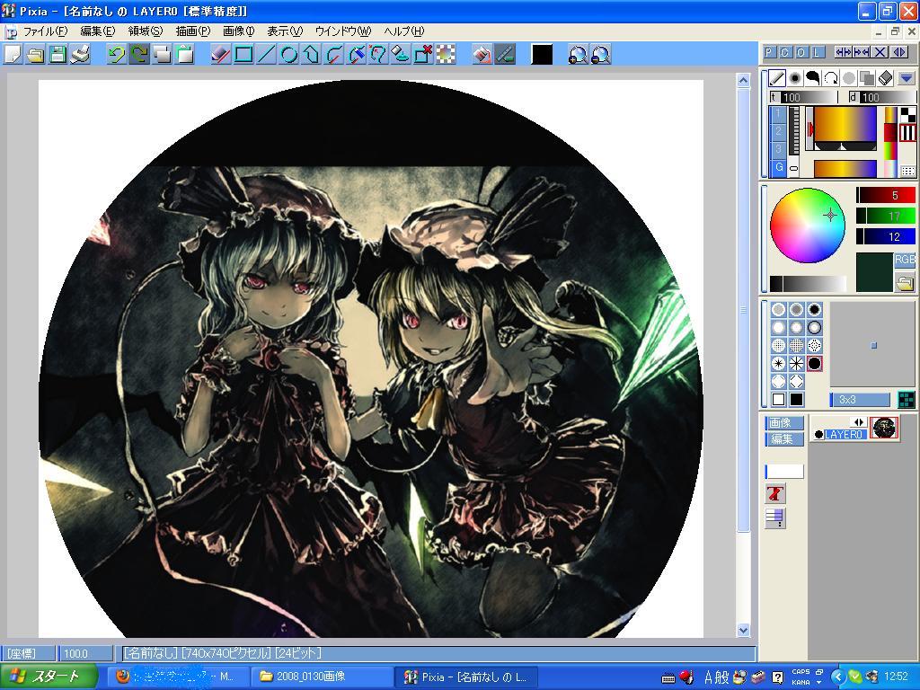This screenshot has width=920, height=690.
Task: Redo action with green arrow
Action: coord(139,55)
